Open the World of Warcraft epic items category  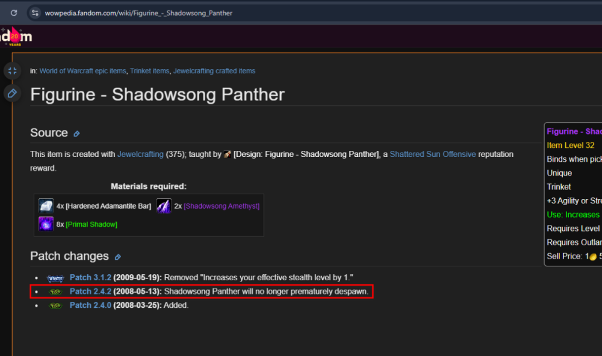point(82,71)
